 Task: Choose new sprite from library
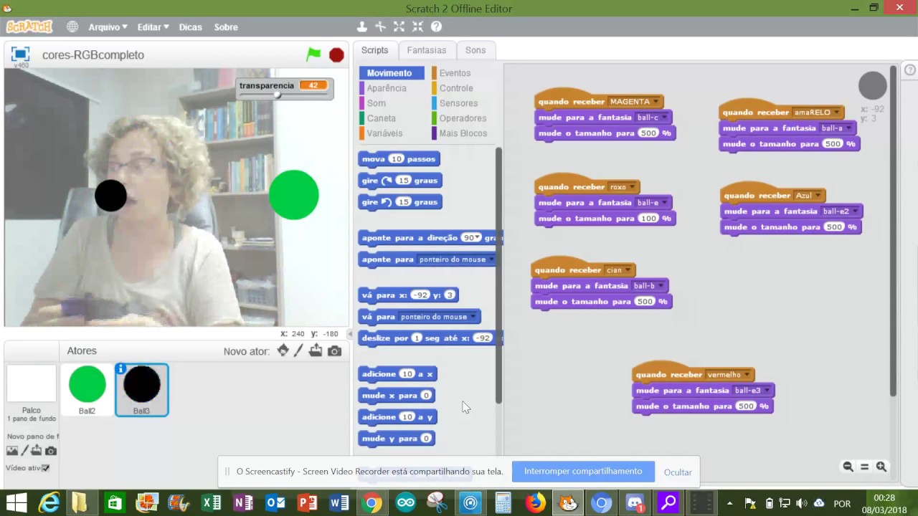click(x=283, y=350)
